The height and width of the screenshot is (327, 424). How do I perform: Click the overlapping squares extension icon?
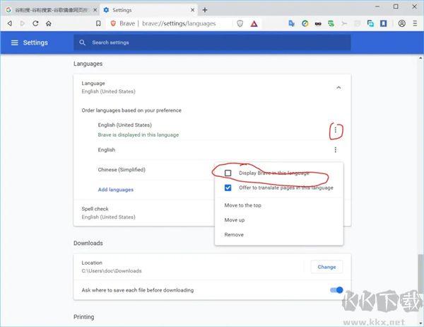[x=370, y=23]
